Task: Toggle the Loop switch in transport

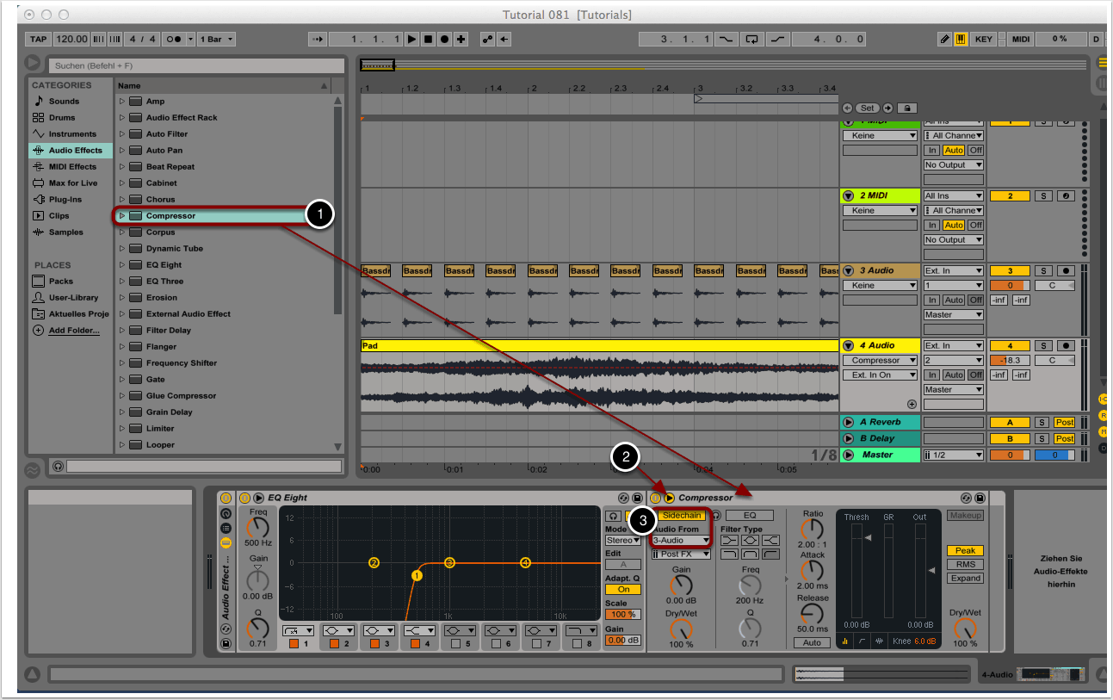Action: click(x=752, y=39)
